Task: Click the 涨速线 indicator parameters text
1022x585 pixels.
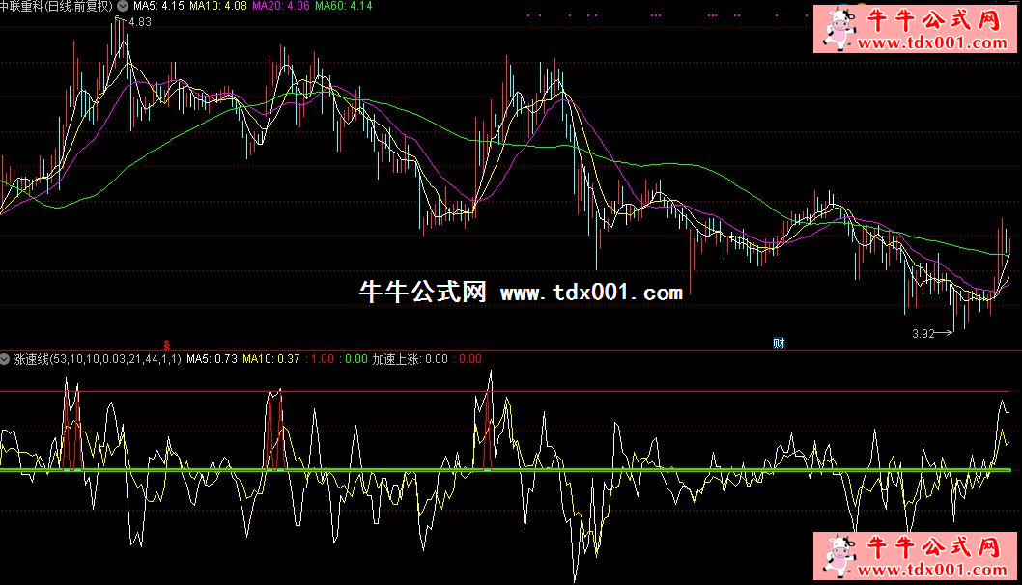Action: (x=98, y=359)
